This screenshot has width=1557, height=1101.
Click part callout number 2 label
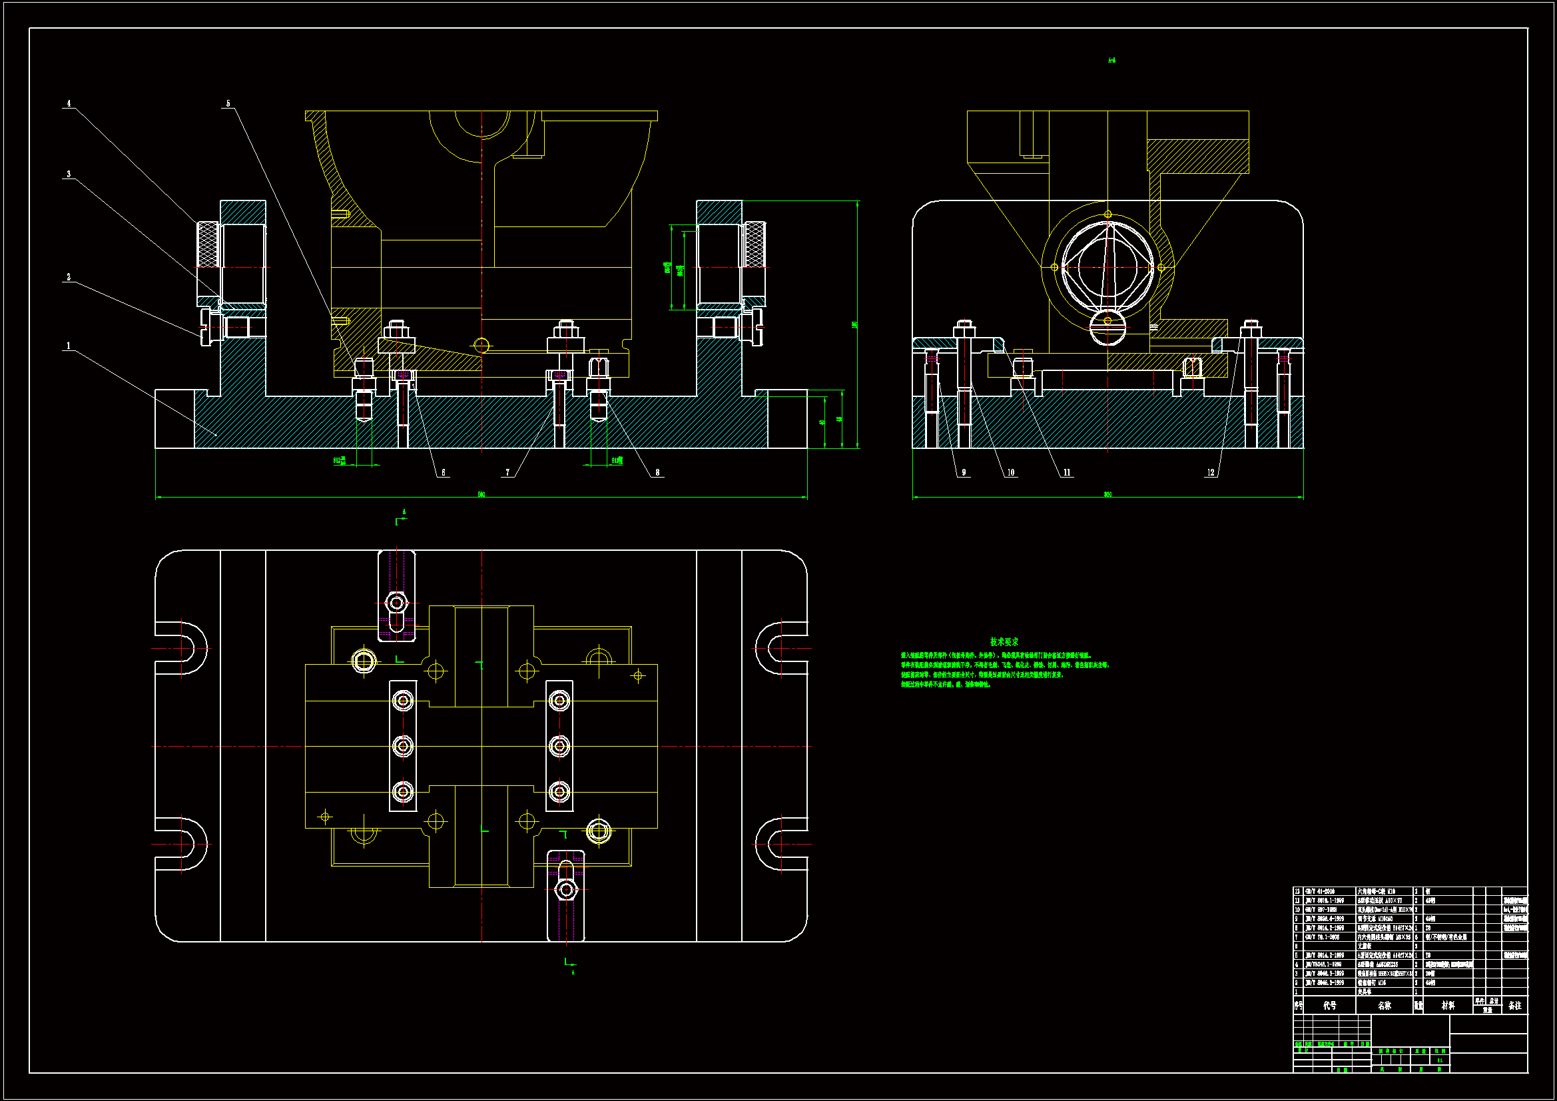pos(68,278)
